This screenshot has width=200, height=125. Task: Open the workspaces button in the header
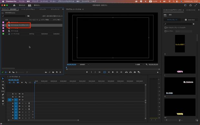pyautogui.click(x=185, y=5)
